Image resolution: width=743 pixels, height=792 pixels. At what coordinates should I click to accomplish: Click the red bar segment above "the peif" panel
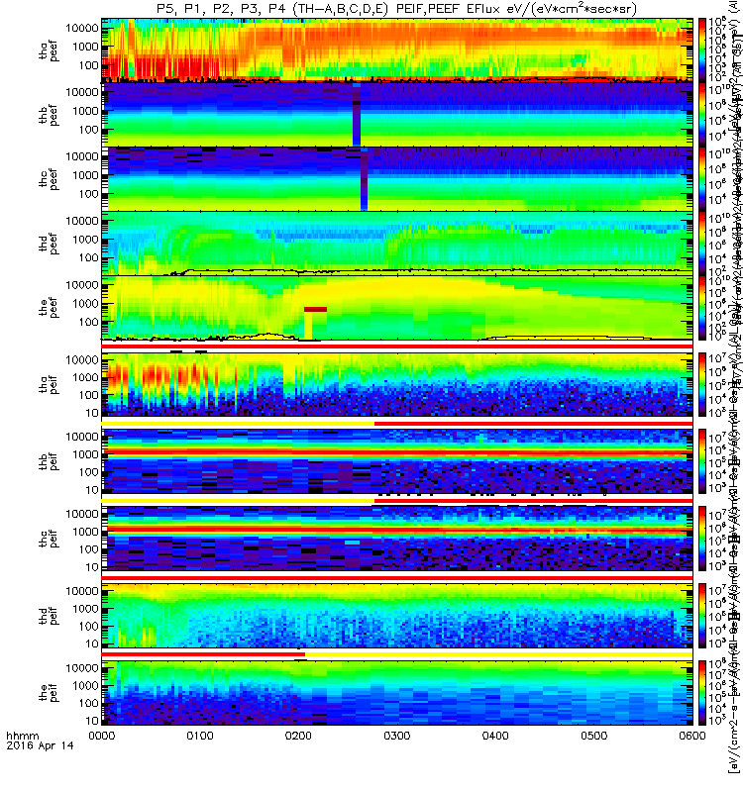click(x=203, y=654)
